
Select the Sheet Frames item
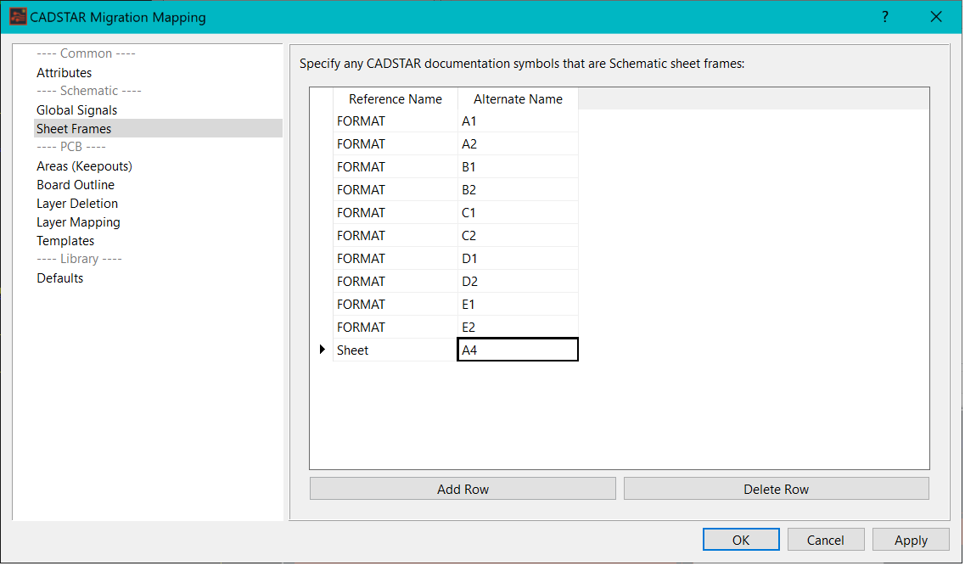(x=158, y=129)
